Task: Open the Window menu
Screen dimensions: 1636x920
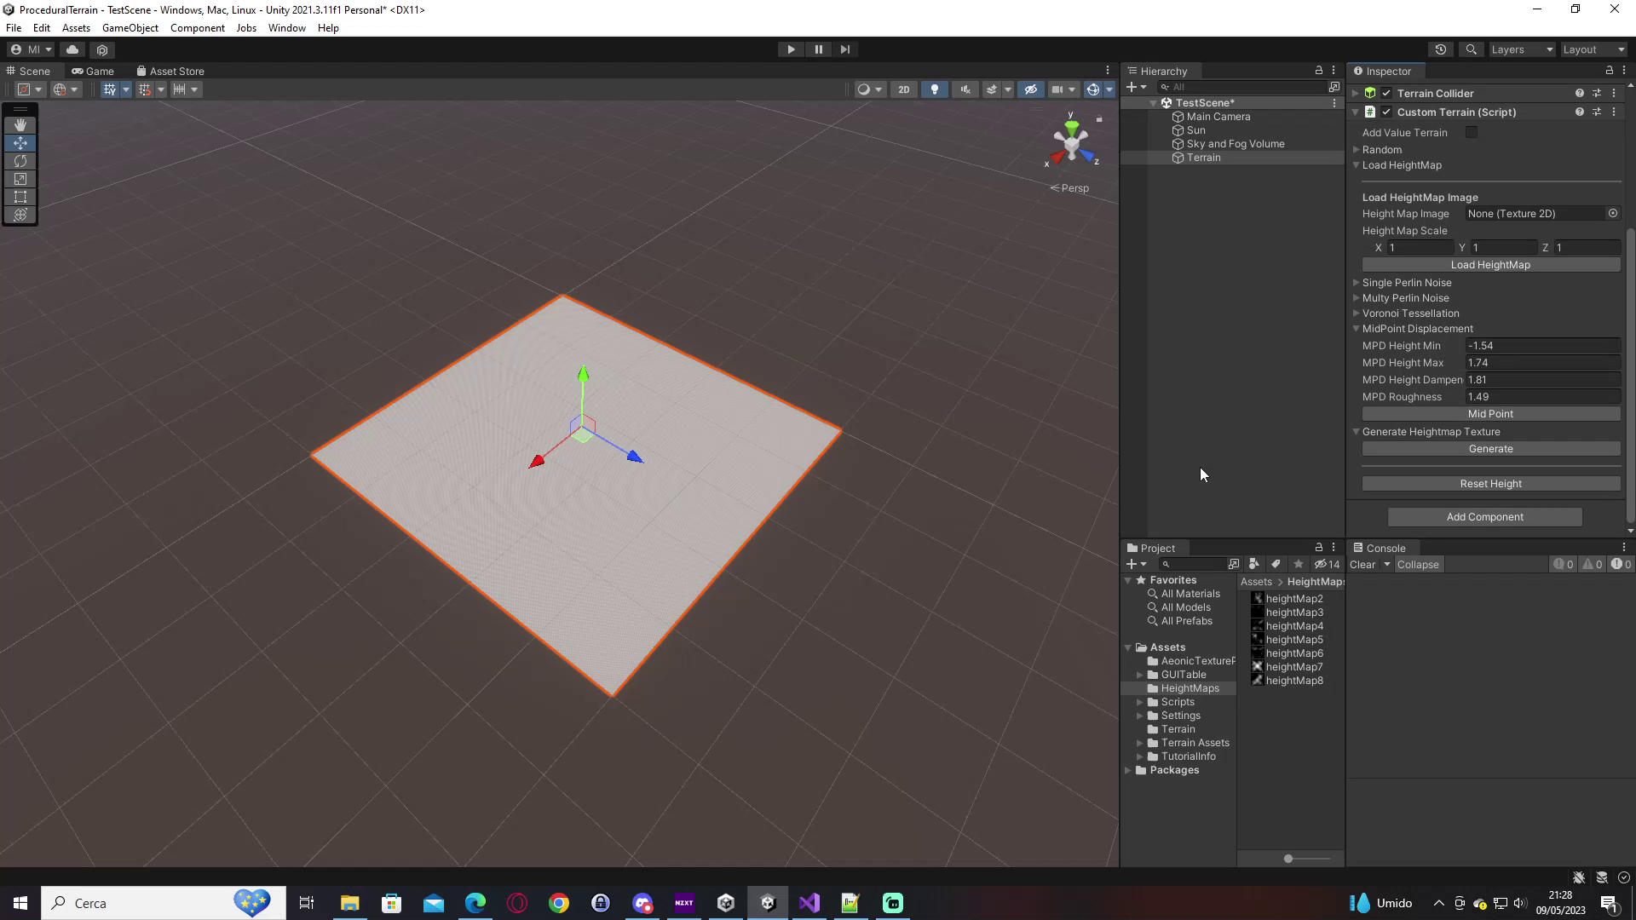Action: 286,28
